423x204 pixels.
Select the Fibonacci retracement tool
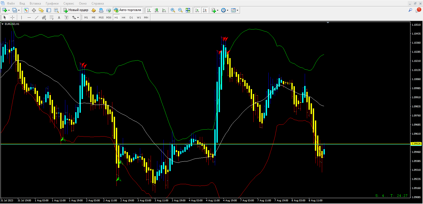[52, 17]
